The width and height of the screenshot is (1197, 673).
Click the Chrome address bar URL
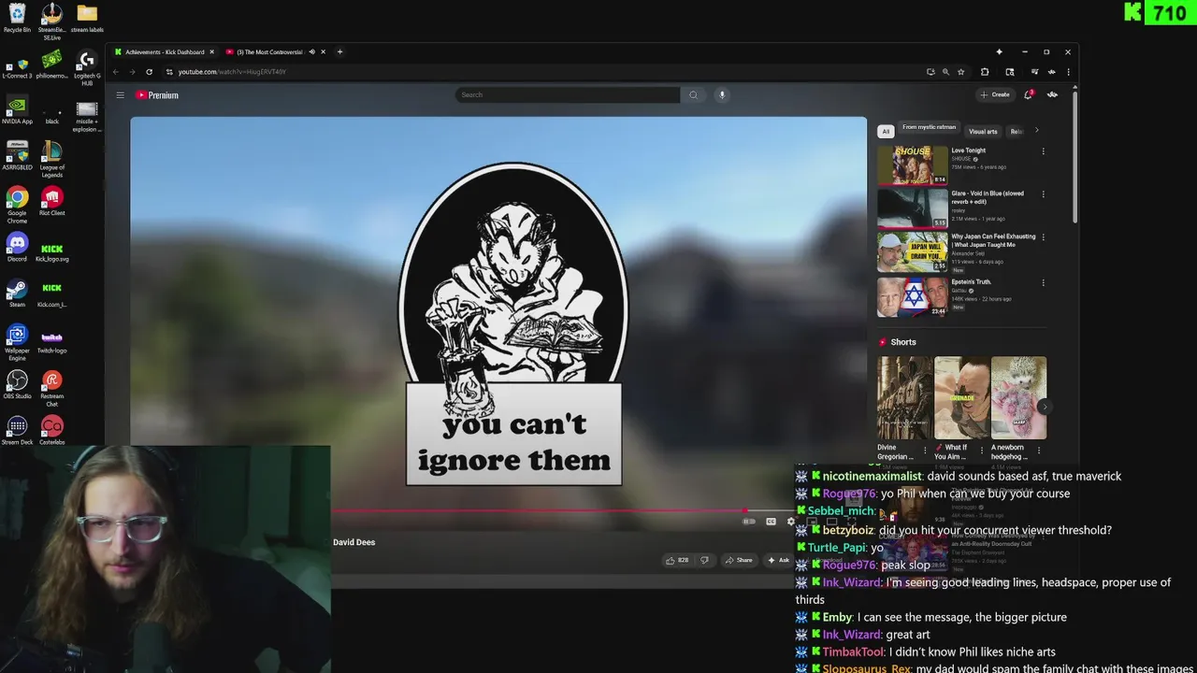[232, 72]
